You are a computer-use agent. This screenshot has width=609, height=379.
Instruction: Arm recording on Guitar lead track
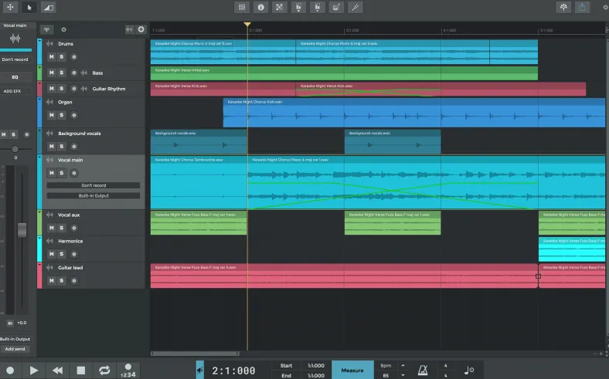click(73, 280)
